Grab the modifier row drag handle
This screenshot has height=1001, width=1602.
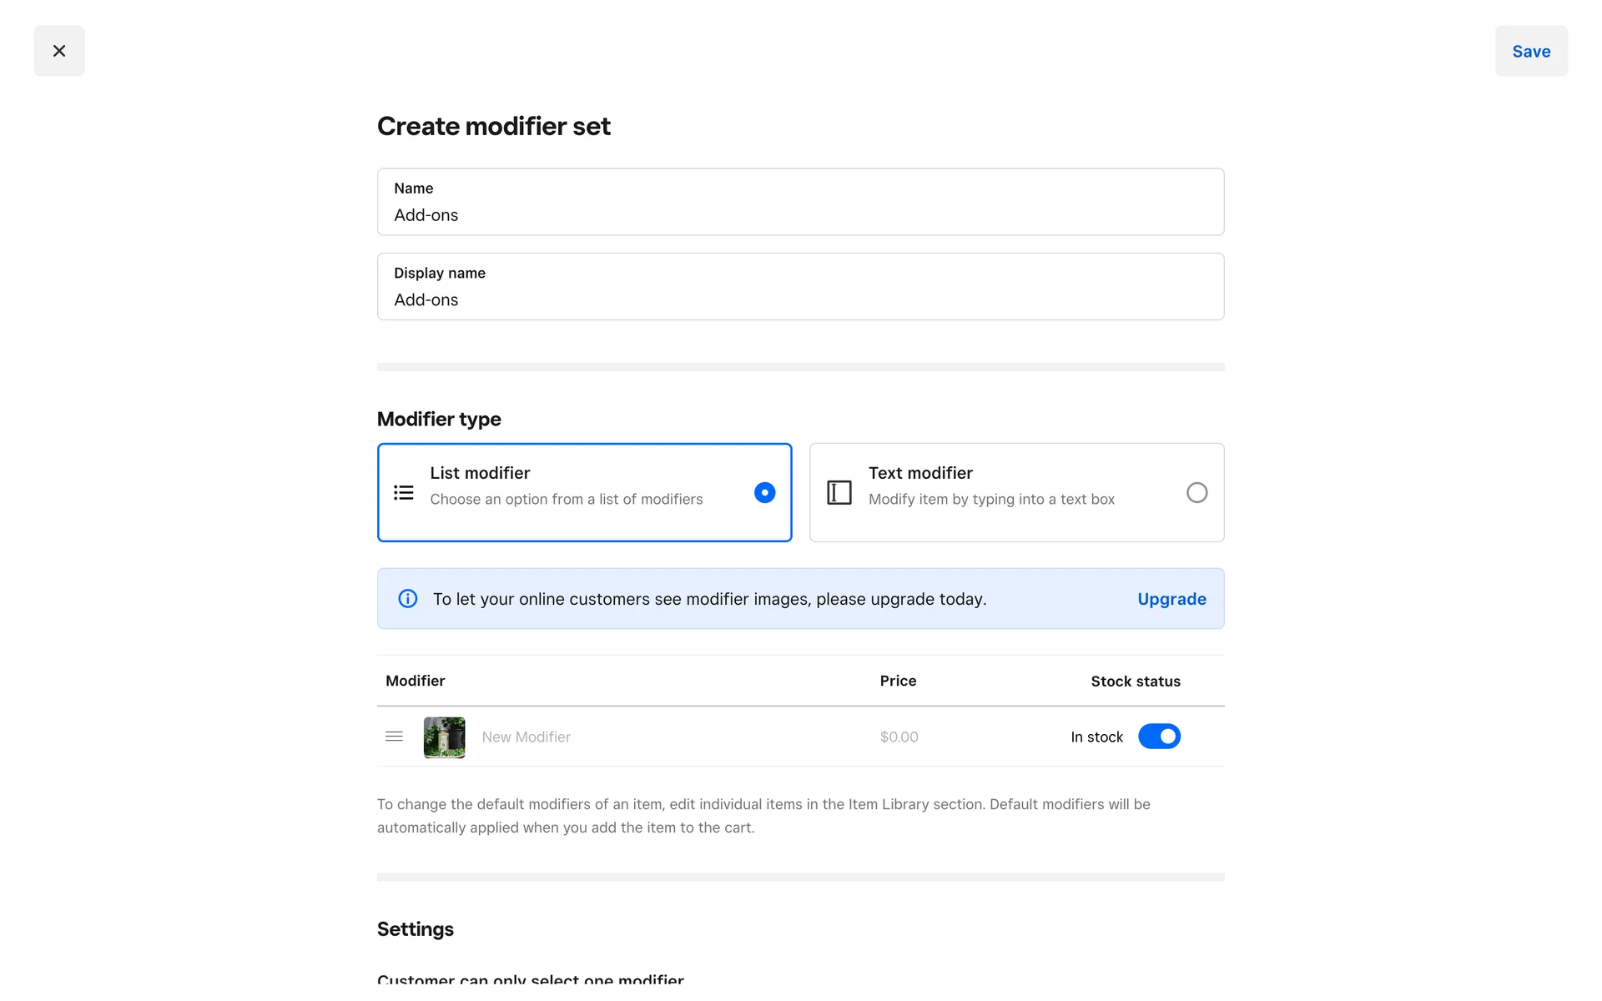pos(394,737)
